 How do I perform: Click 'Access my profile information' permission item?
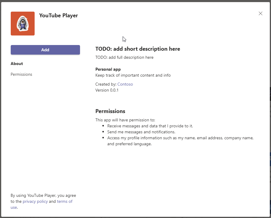(181, 141)
